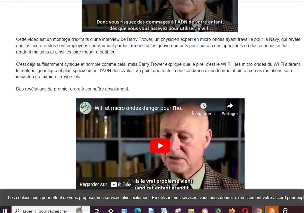Open the YouTube channel avatar icon

[x=85, y=108]
